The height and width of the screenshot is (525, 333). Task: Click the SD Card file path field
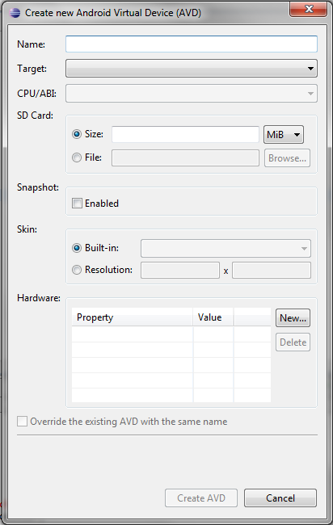pyautogui.click(x=185, y=158)
